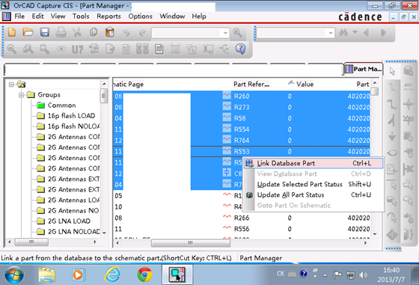Sort by Part Reference column header

coord(251,84)
